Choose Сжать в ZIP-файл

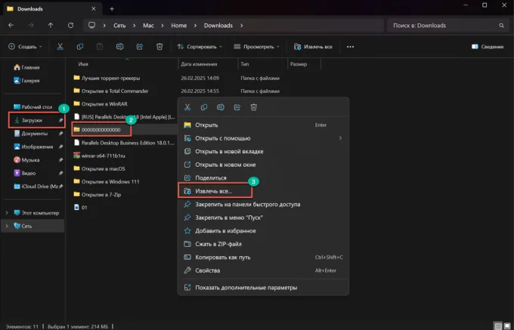[x=263, y=244]
